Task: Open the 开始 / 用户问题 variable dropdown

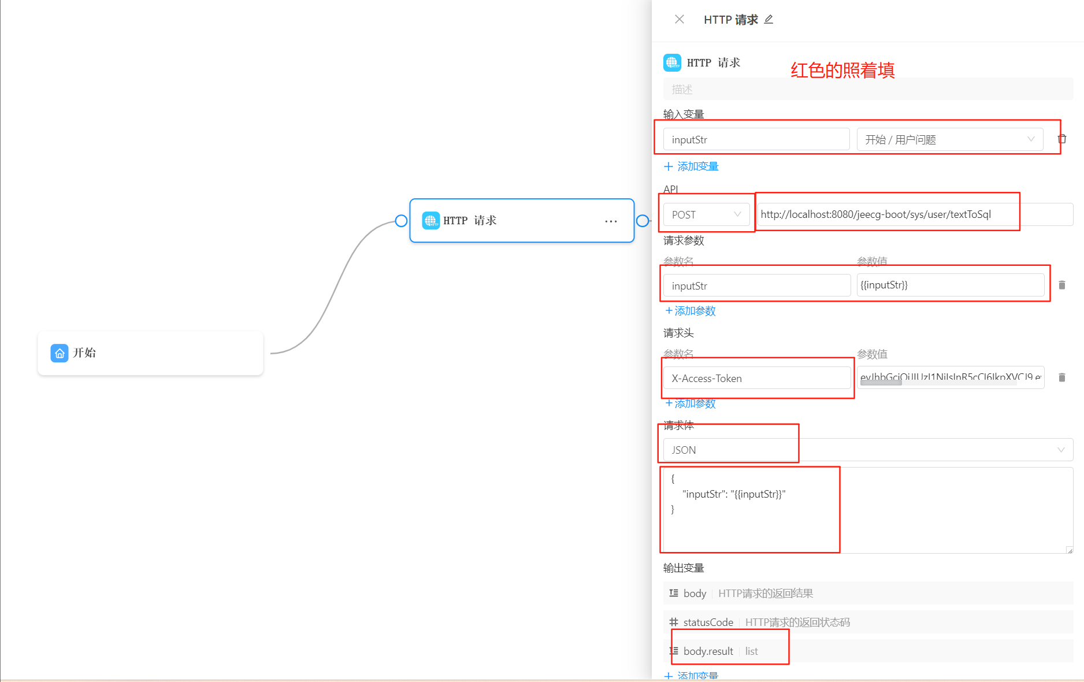Action: click(949, 139)
